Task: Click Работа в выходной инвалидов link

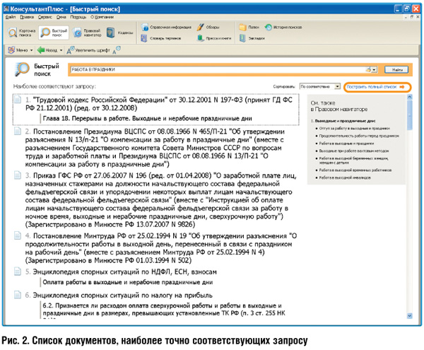Action: (x=345, y=177)
